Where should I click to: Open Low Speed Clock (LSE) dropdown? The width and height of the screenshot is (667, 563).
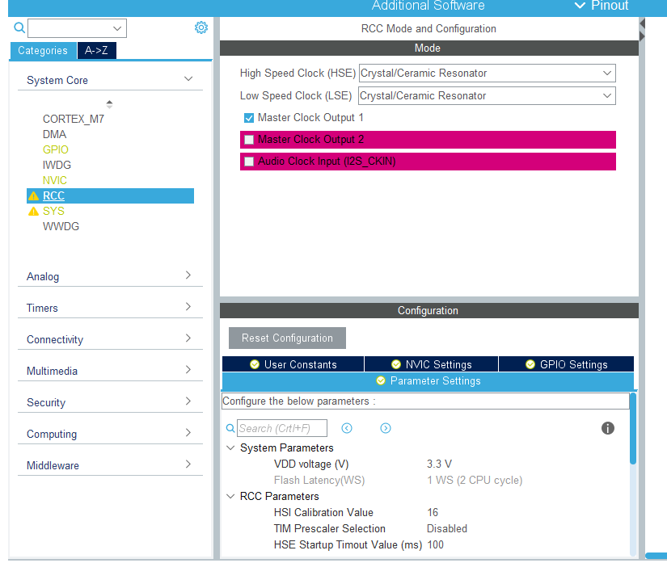[x=487, y=96]
